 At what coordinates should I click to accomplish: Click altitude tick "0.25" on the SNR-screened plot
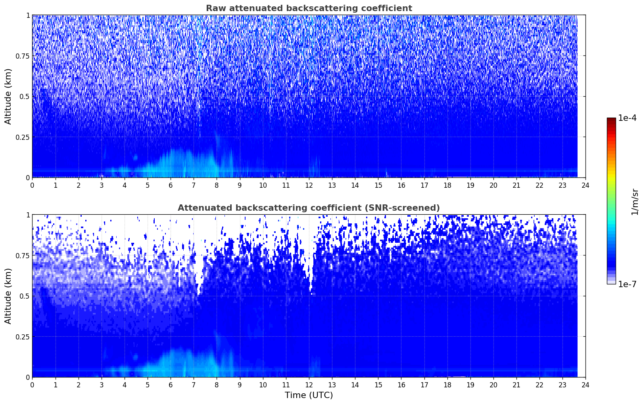[x=23, y=337]
